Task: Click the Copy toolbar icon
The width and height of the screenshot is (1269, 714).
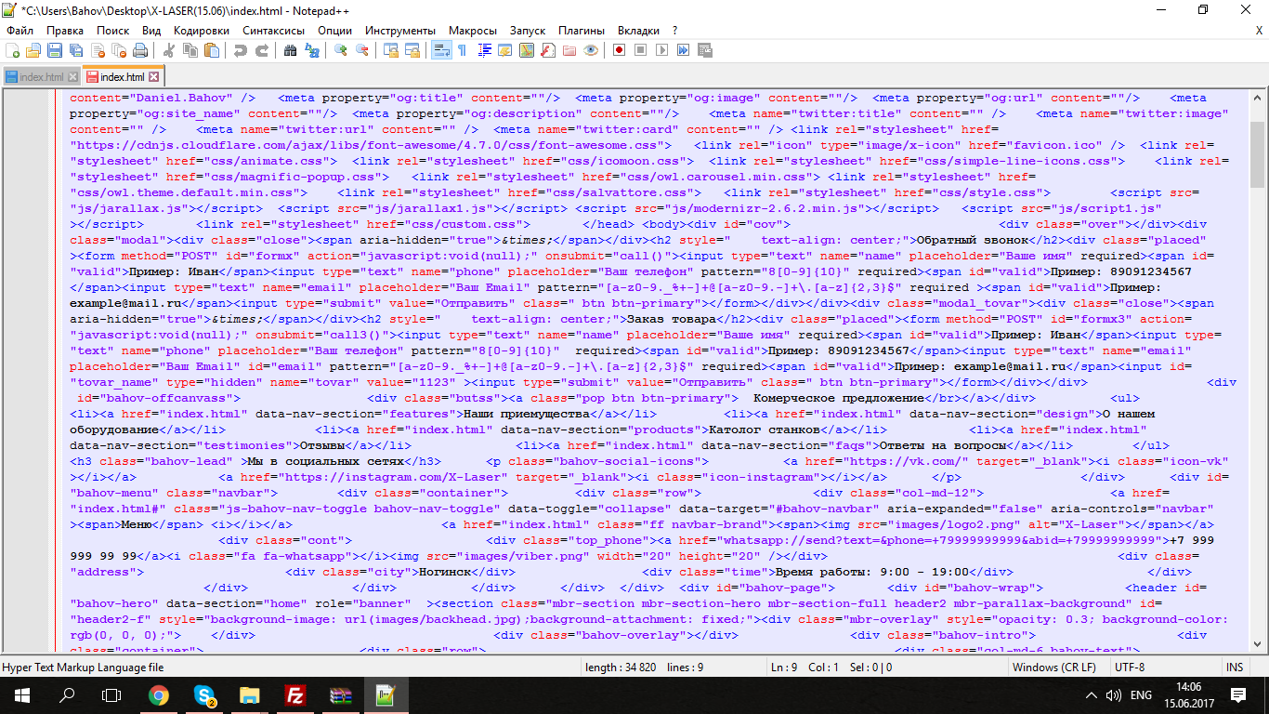Action: (190, 50)
